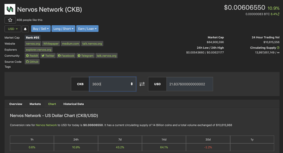Click the 7d column header
This screenshot has height=153, width=283.
coord(120,140)
